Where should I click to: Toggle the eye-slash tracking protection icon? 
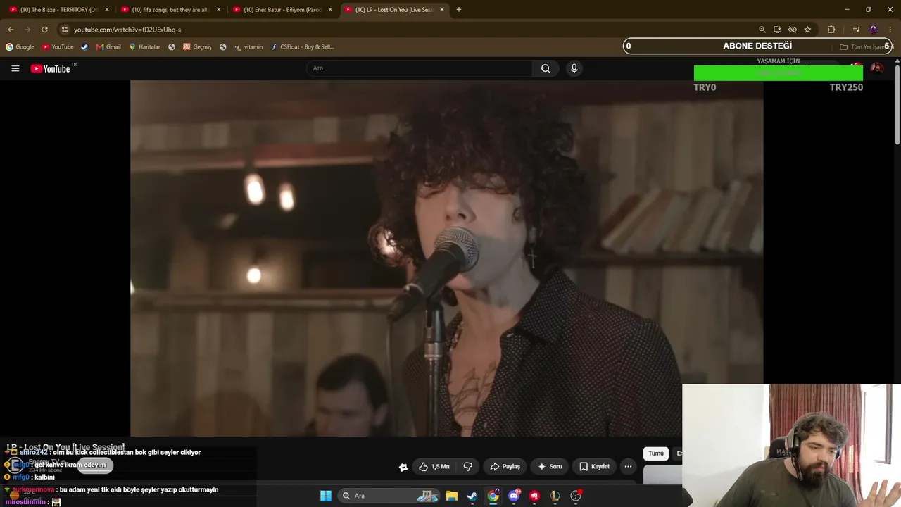793,30
